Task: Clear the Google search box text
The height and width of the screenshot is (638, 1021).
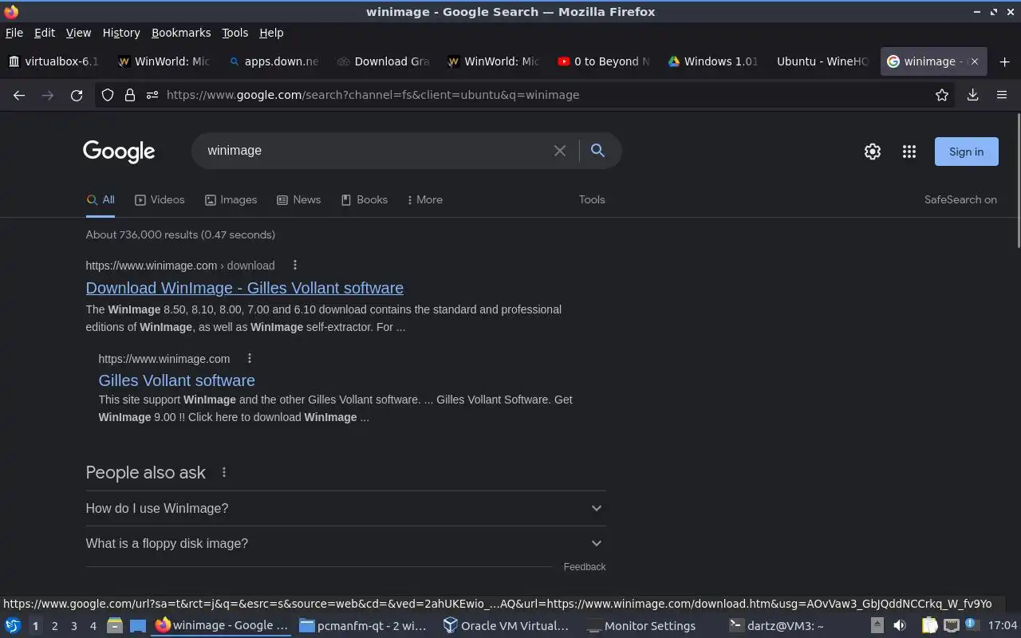Action: [x=560, y=151]
